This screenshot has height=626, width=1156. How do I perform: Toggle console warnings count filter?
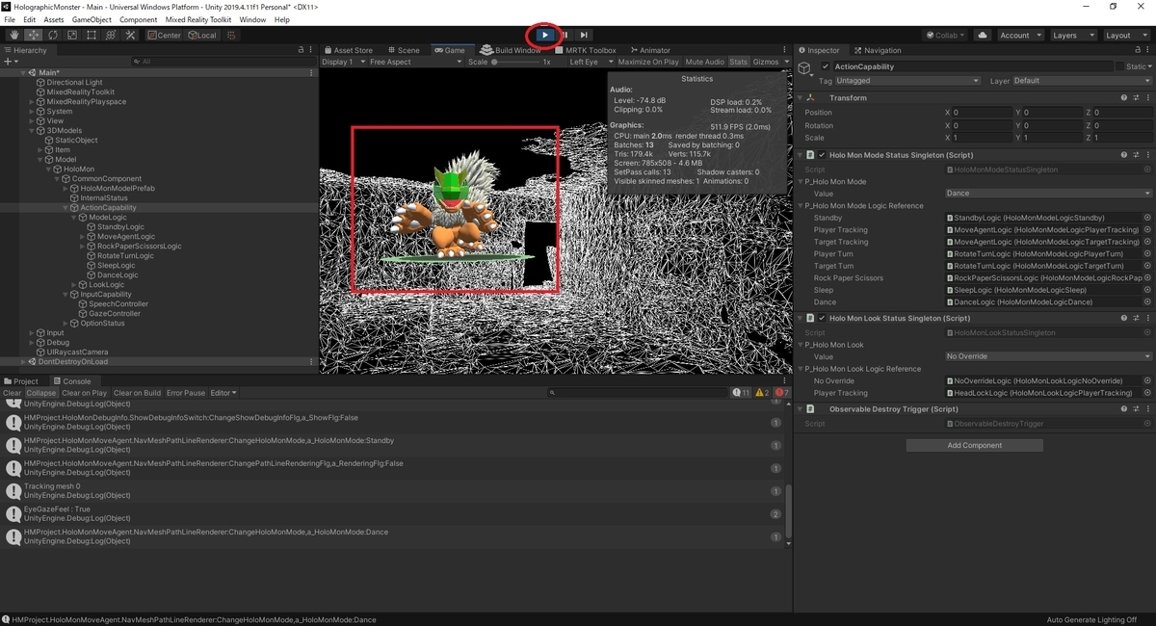761,393
